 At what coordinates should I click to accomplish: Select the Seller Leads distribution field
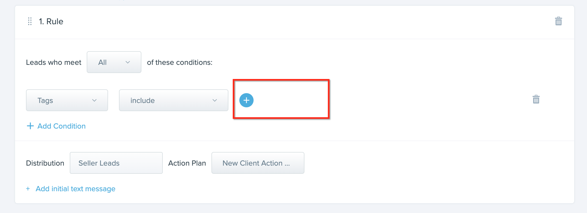tap(116, 163)
